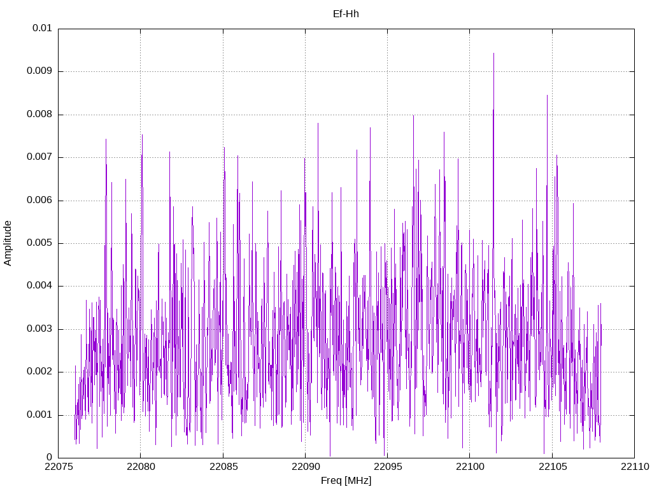Screen dimensions: 652x489
Task: Click the tallest spectrum peak near 22101.5 MHz
Action: pos(493,54)
